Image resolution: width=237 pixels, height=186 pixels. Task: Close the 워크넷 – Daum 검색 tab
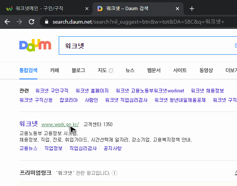[177, 9]
